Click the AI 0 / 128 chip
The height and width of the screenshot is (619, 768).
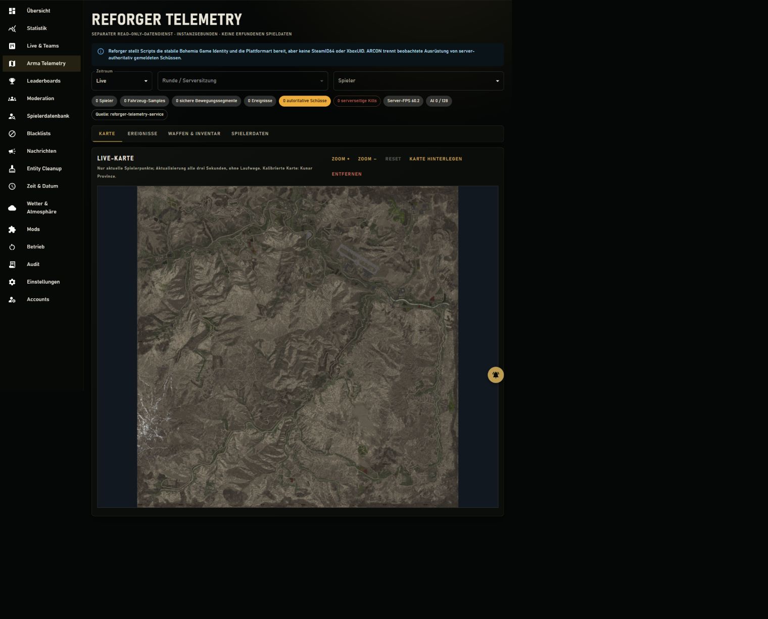coord(439,101)
